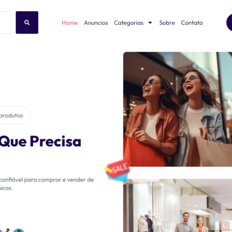Select the teal background user avatar

19,230
